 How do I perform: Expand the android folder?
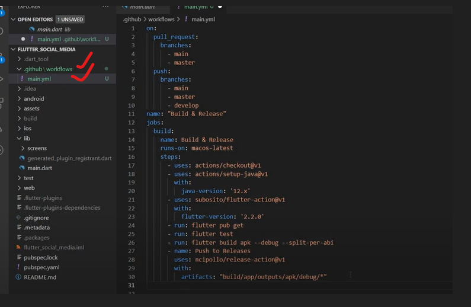pos(34,98)
